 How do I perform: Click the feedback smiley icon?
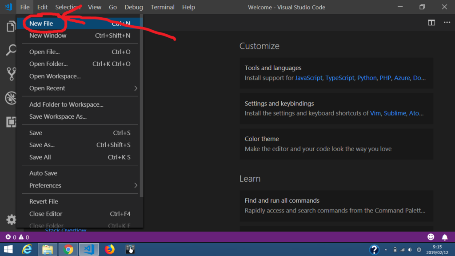[x=431, y=237]
